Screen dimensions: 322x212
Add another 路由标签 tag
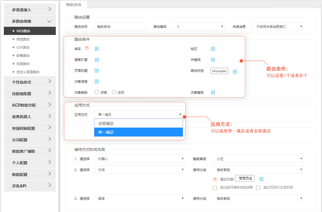235,72
